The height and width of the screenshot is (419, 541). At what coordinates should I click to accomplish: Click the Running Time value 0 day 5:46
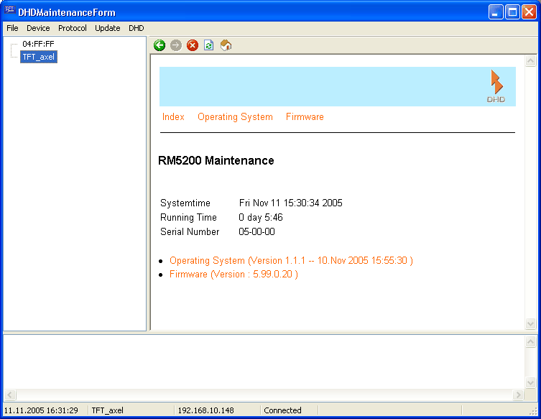point(261,218)
